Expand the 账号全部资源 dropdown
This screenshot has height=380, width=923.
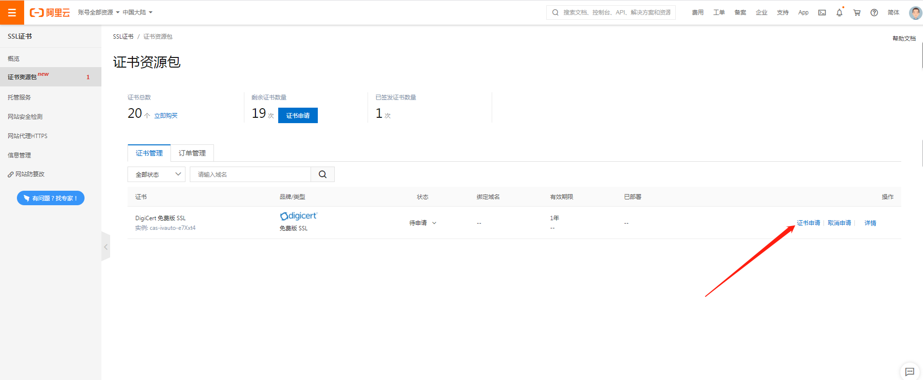pyautogui.click(x=99, y=13)
